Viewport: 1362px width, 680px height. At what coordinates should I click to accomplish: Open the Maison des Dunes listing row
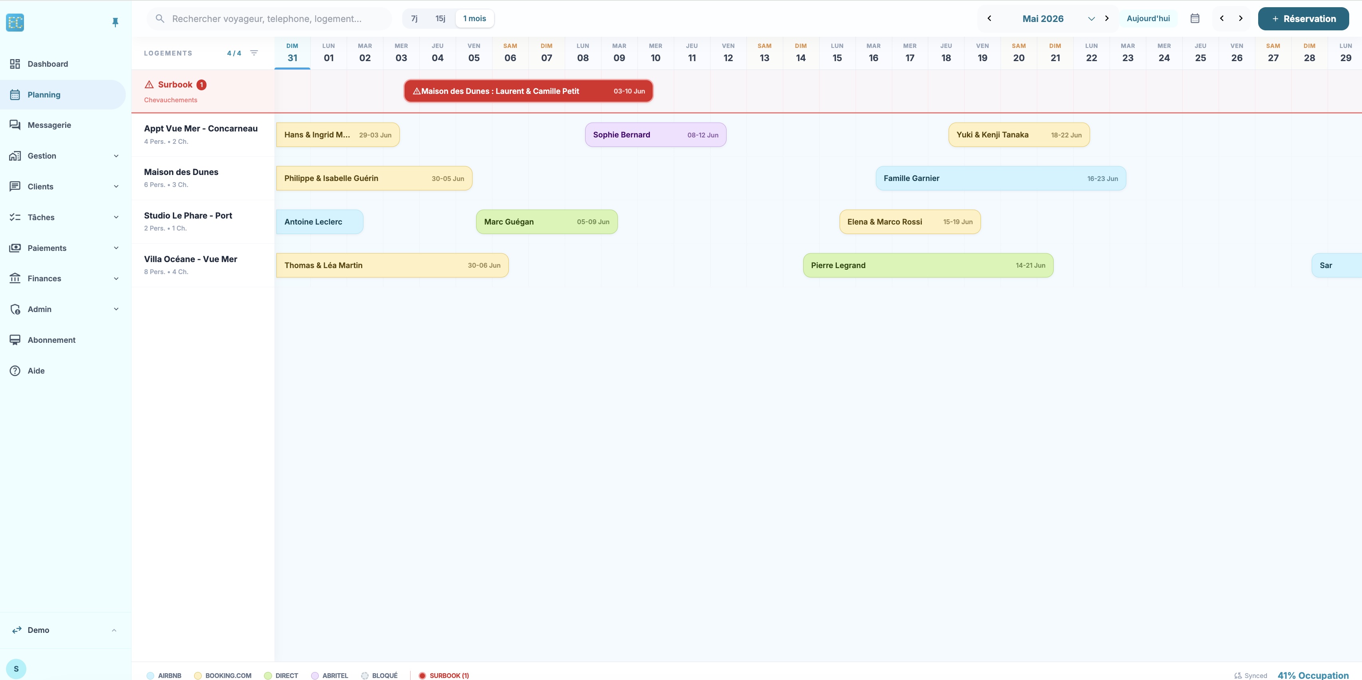[203, 178]
